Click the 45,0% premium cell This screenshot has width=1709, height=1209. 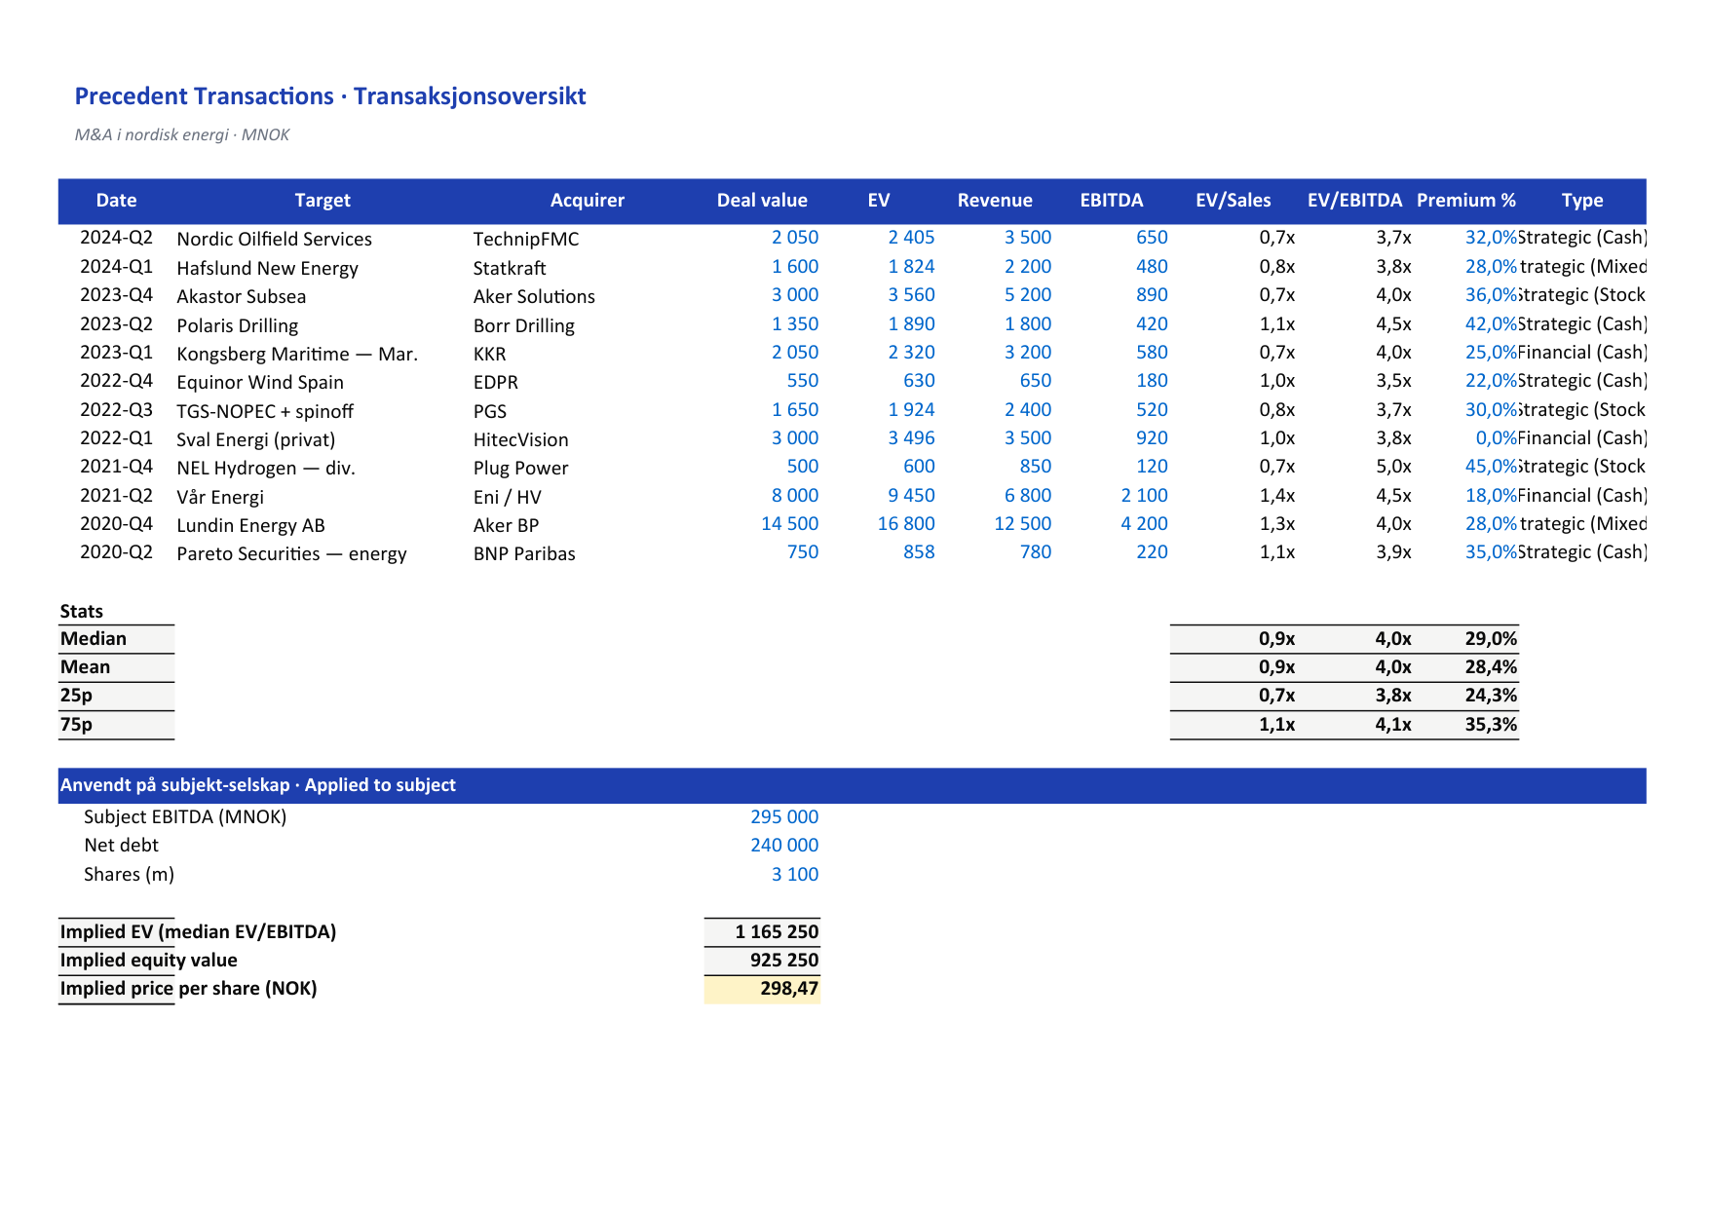click(x=1492, y=466)
